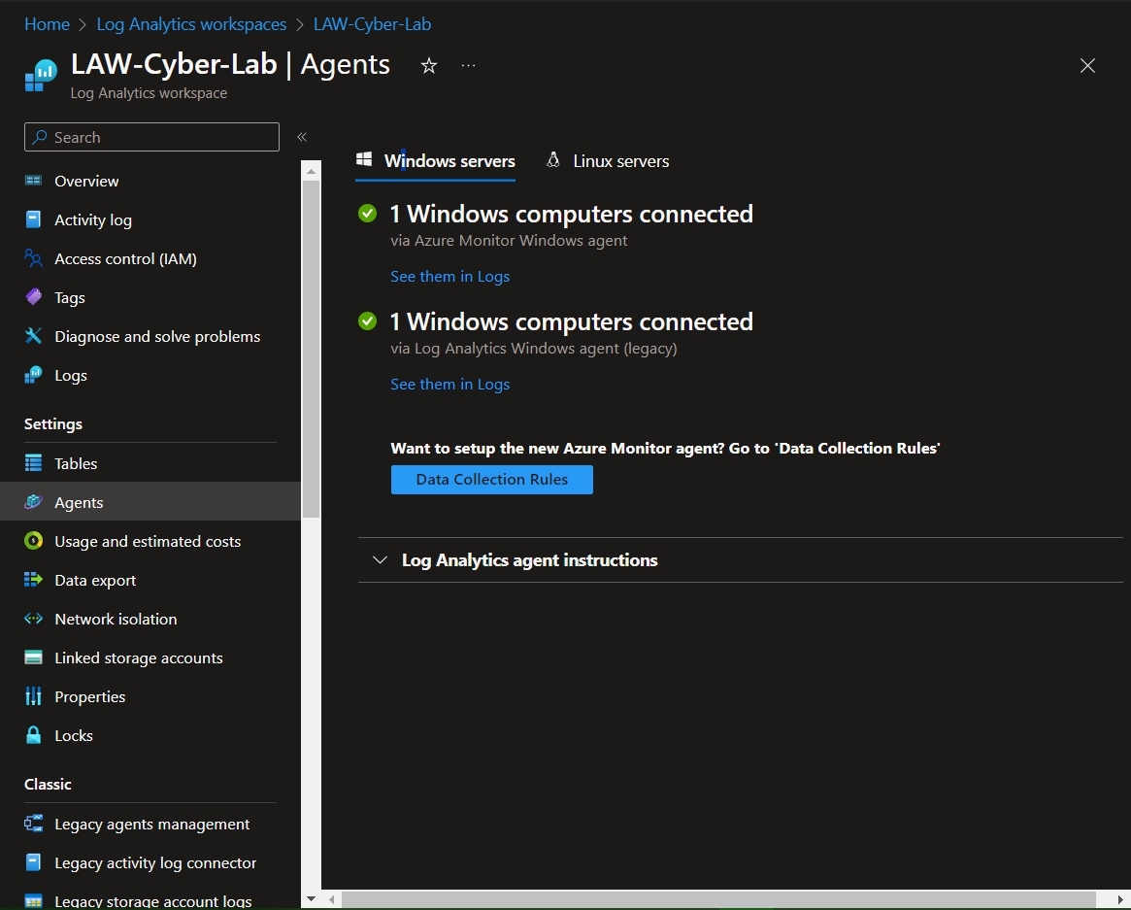
Task: Click sidebar scrollbar up arrow
Action: tap(311, 172)
